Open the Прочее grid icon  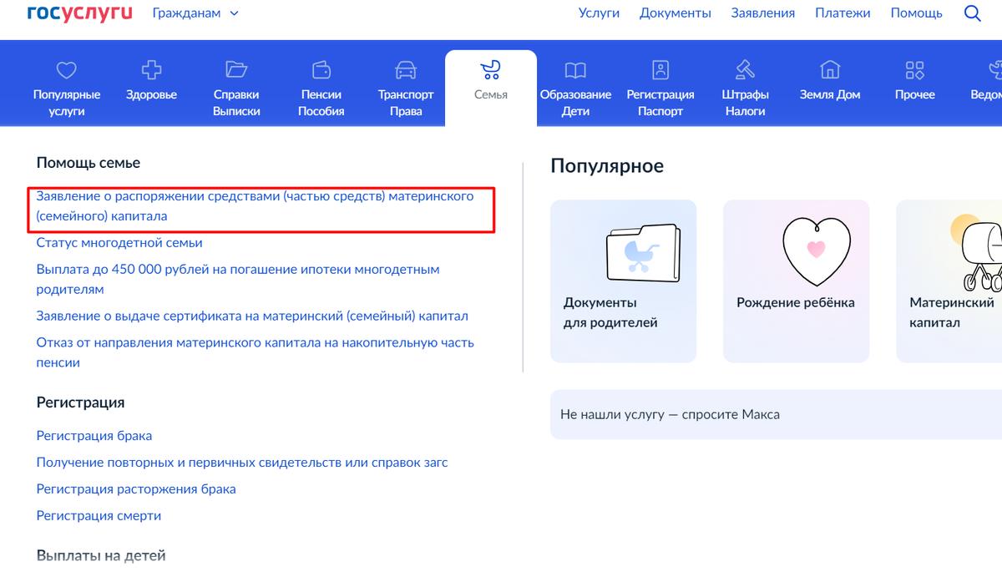[914, 70]
